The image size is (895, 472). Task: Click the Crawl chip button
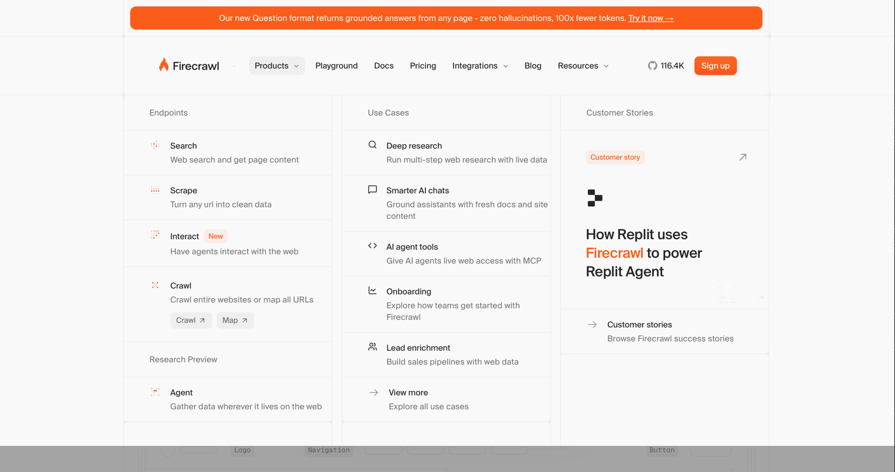pyautogui.click(x=191, y=320)
